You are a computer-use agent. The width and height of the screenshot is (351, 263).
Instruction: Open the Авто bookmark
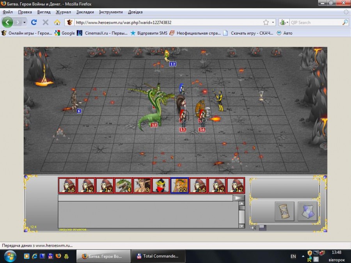coord(285,33)
